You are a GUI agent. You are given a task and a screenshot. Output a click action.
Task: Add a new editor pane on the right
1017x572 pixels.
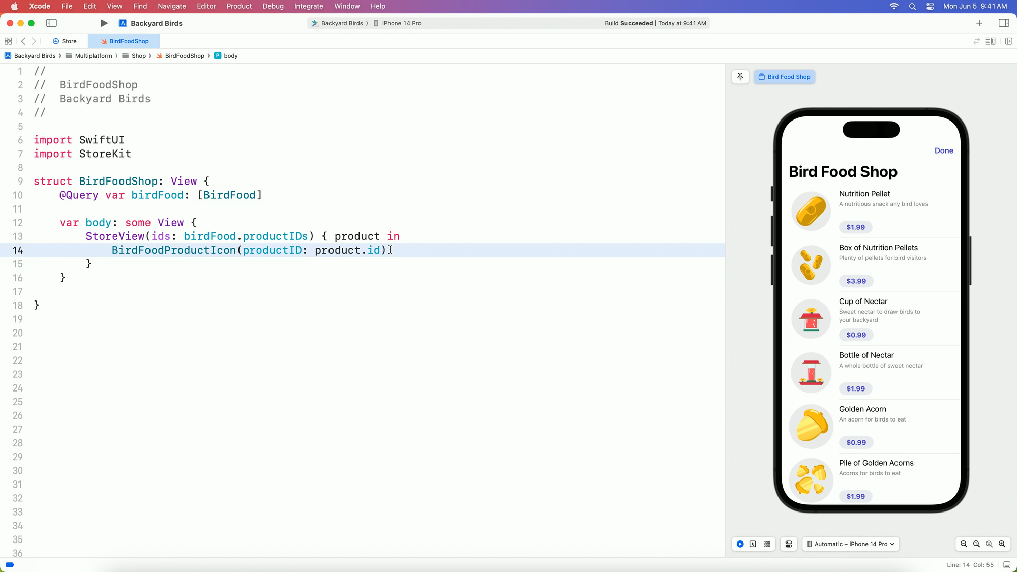(1009, 41)
